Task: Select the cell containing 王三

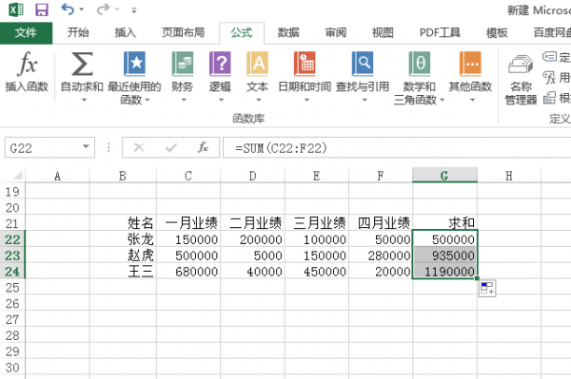Action: pyautogui.click(x=123, y=271)
